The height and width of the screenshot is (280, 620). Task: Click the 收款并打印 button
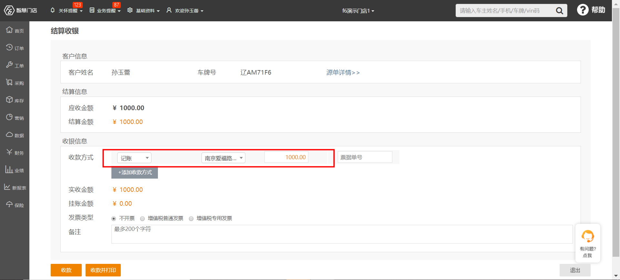(103, 270)
